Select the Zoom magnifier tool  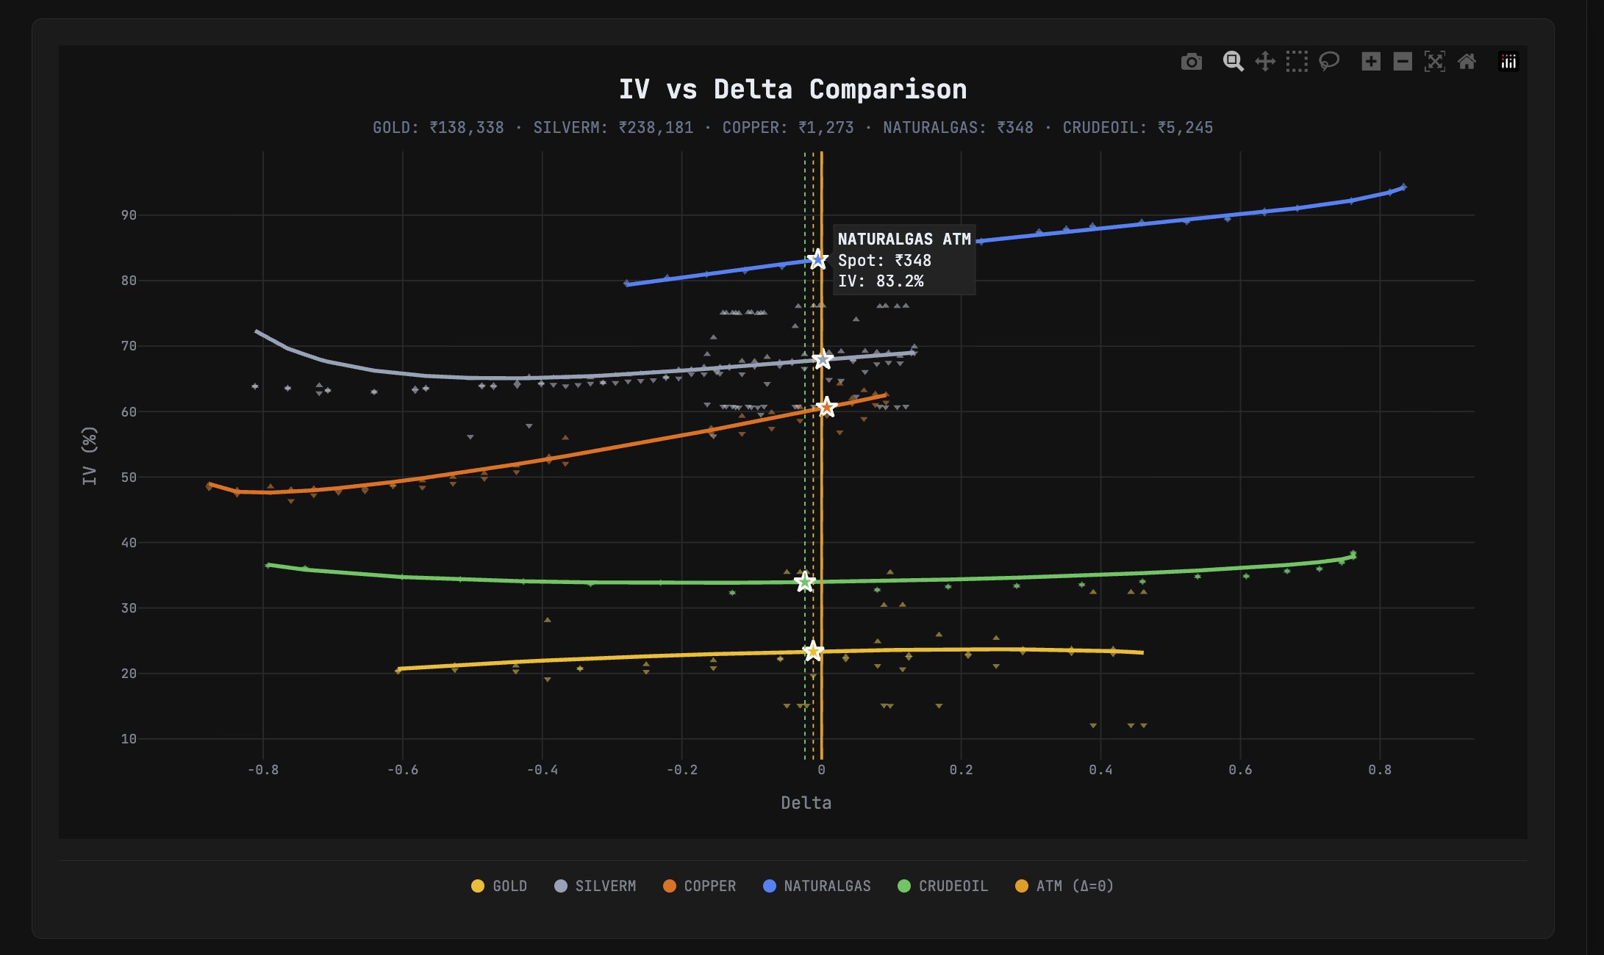tap(1233, 62)
